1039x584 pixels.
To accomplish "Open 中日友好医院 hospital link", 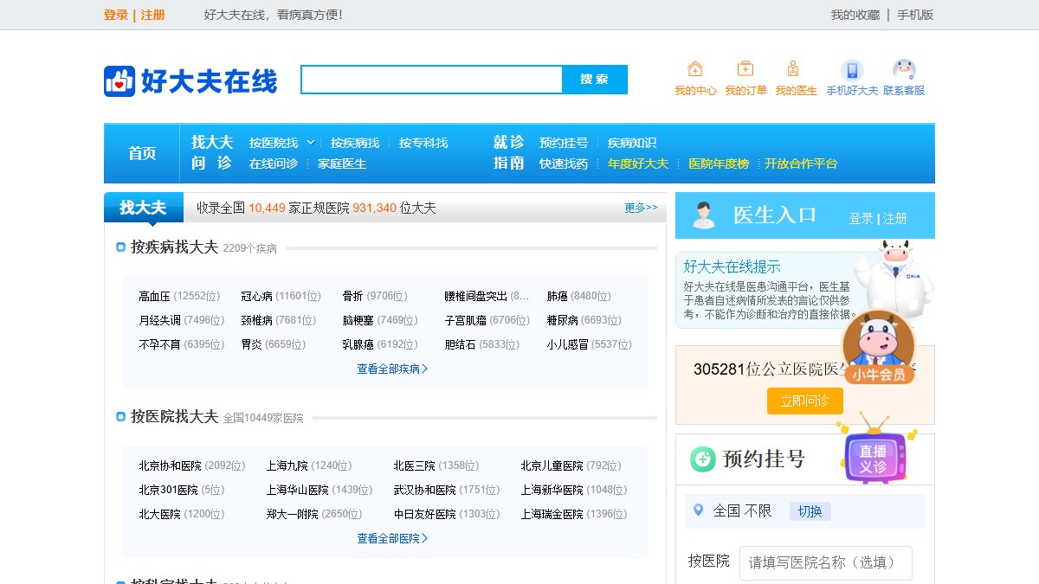I will coord(425,514).
